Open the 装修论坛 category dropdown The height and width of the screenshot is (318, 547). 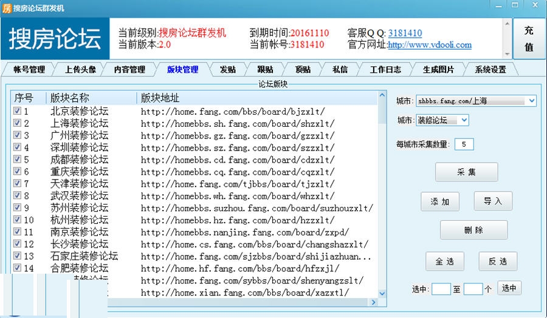point(442,120)
